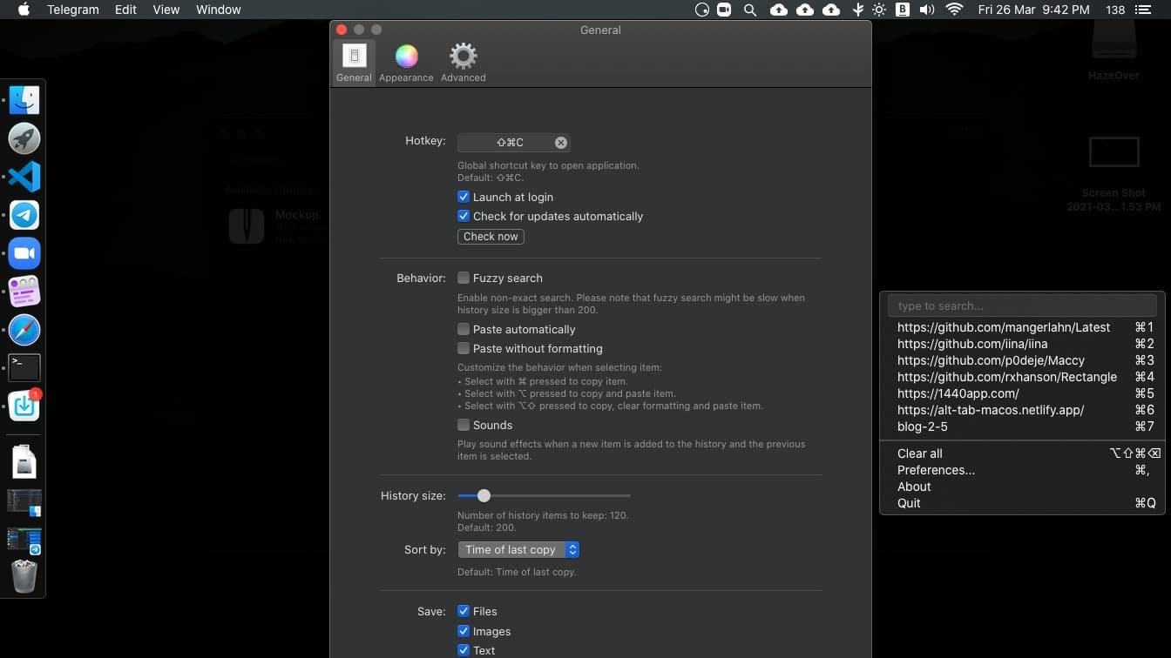Launch Safari compass icon in Dock

[x=24, y=330]
